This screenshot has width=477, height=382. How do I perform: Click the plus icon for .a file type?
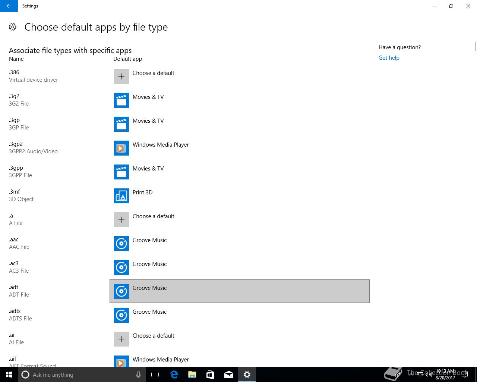(x=121, y=220)
